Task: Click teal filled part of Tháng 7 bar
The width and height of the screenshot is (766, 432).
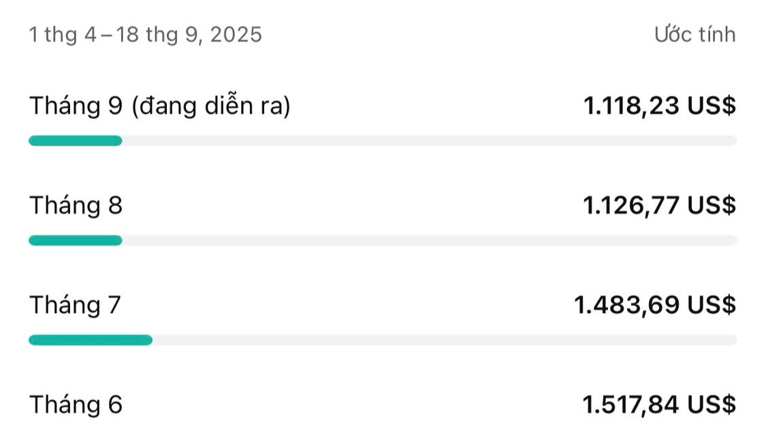Action: (x=90, y=340)
